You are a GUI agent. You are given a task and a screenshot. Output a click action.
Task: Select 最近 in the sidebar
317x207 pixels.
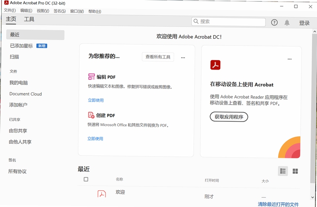click(35, 35)
